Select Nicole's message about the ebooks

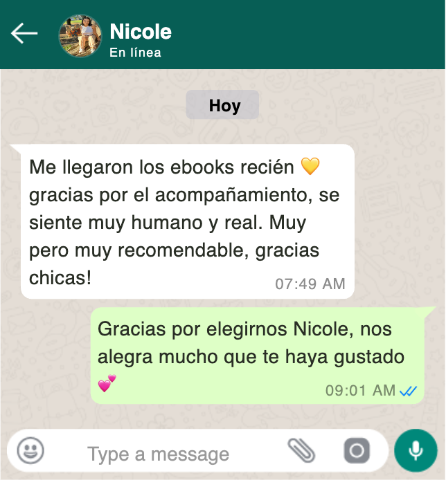click(x=188, y=221)
